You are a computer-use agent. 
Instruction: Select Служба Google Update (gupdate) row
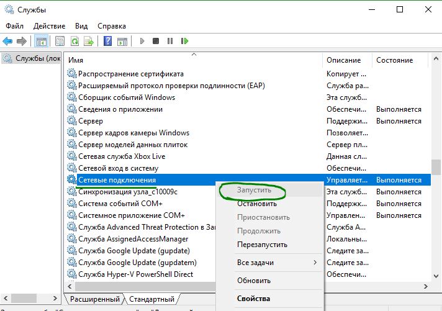tap(141, 251)
